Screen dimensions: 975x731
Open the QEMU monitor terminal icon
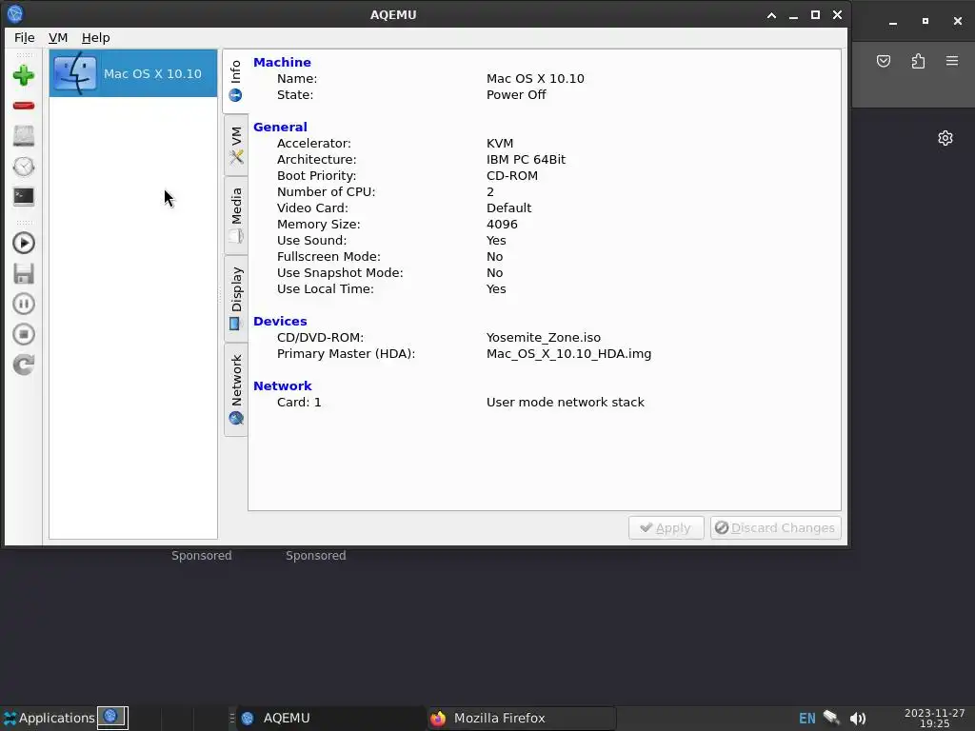point(24,196)
